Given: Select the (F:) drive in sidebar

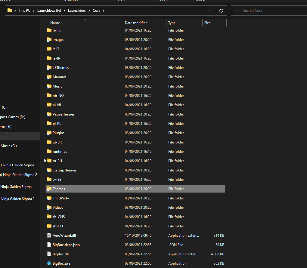Looking at the screenshot, I should [x=20, y=136].
